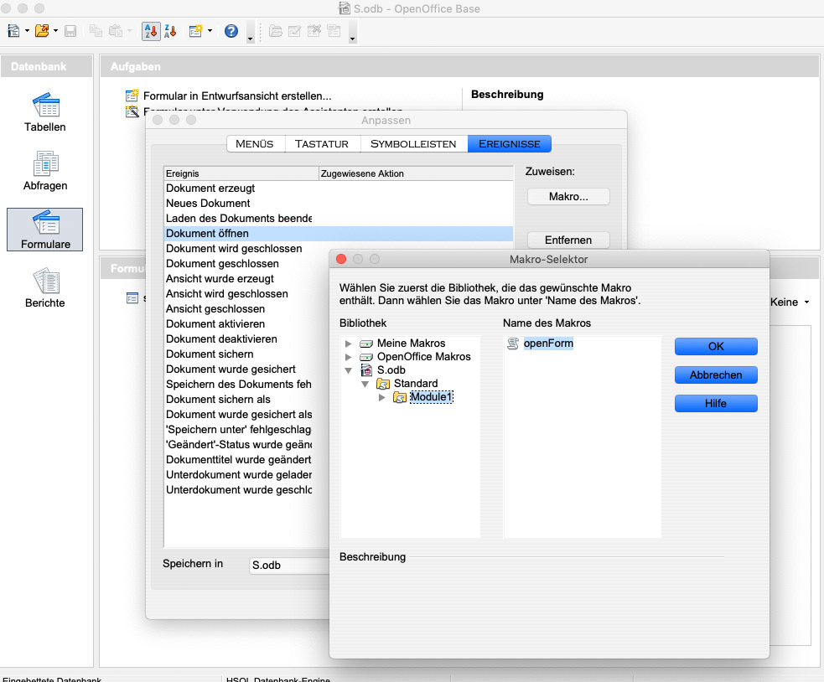
Task: Select the 'Dokument wird geschlossen' event row
Action: tap(234, 249)
